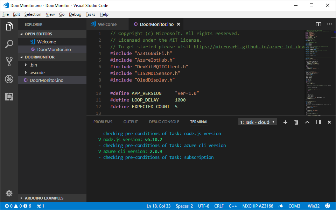Split the editor with the split icon
The width and height of the screenshot is (336, 210).
[x=318, y=24]
